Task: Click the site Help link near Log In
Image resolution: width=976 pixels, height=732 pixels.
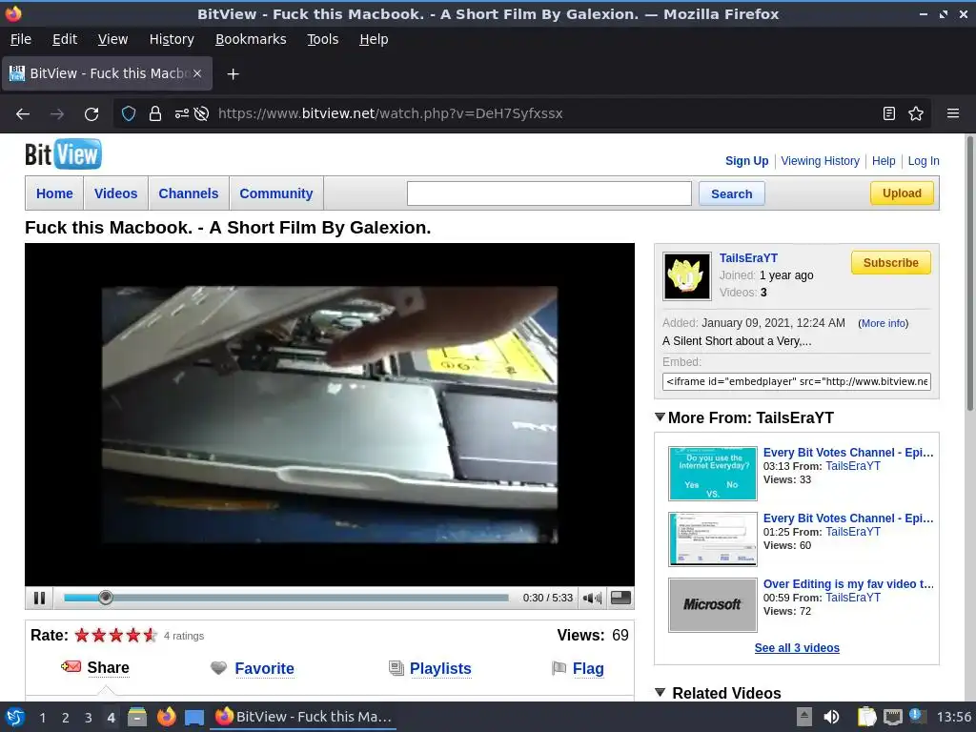Action: (x=884, y=160)
